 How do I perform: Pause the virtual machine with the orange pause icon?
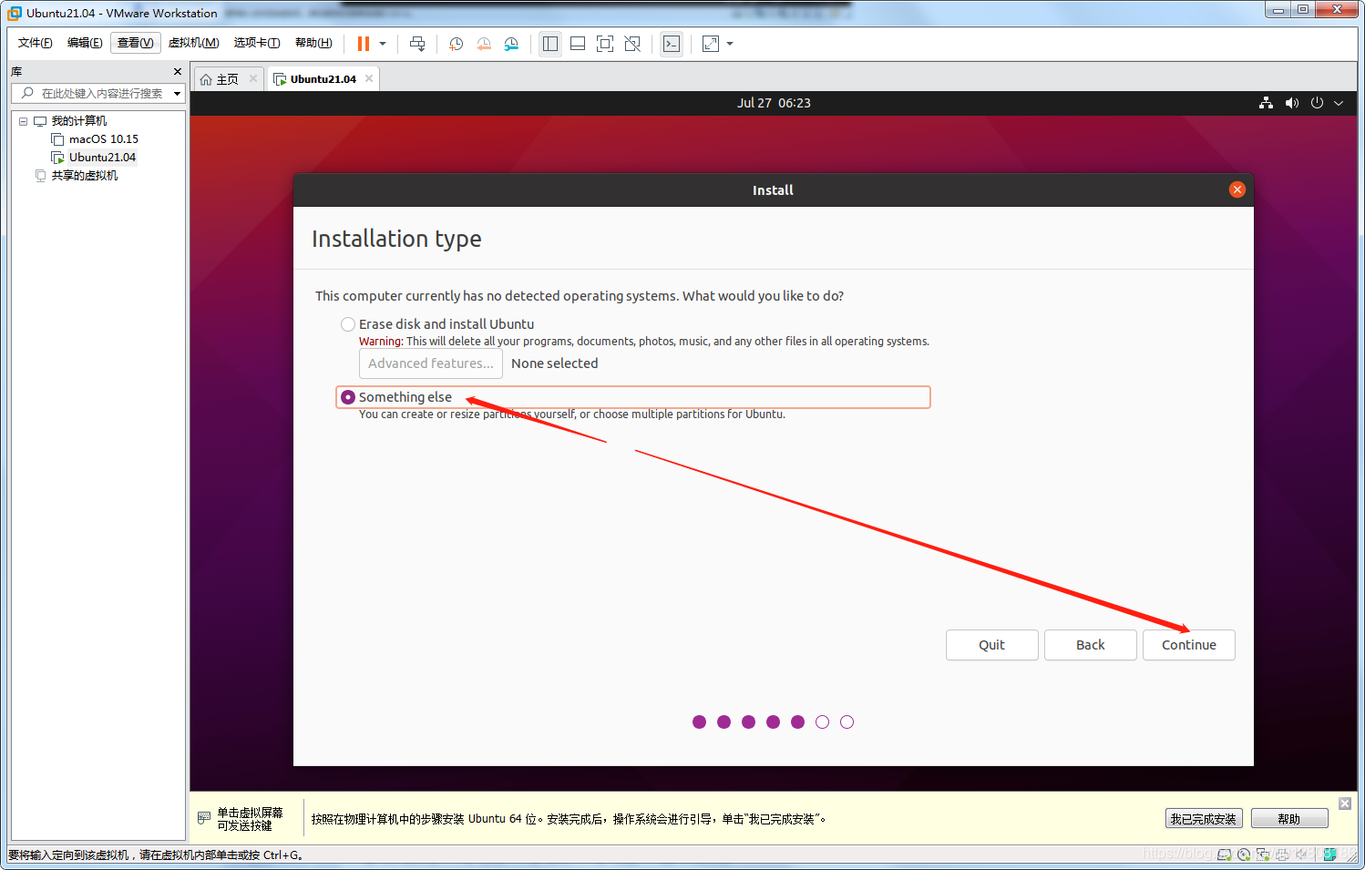pyautogui.click(x=364, y=44)
